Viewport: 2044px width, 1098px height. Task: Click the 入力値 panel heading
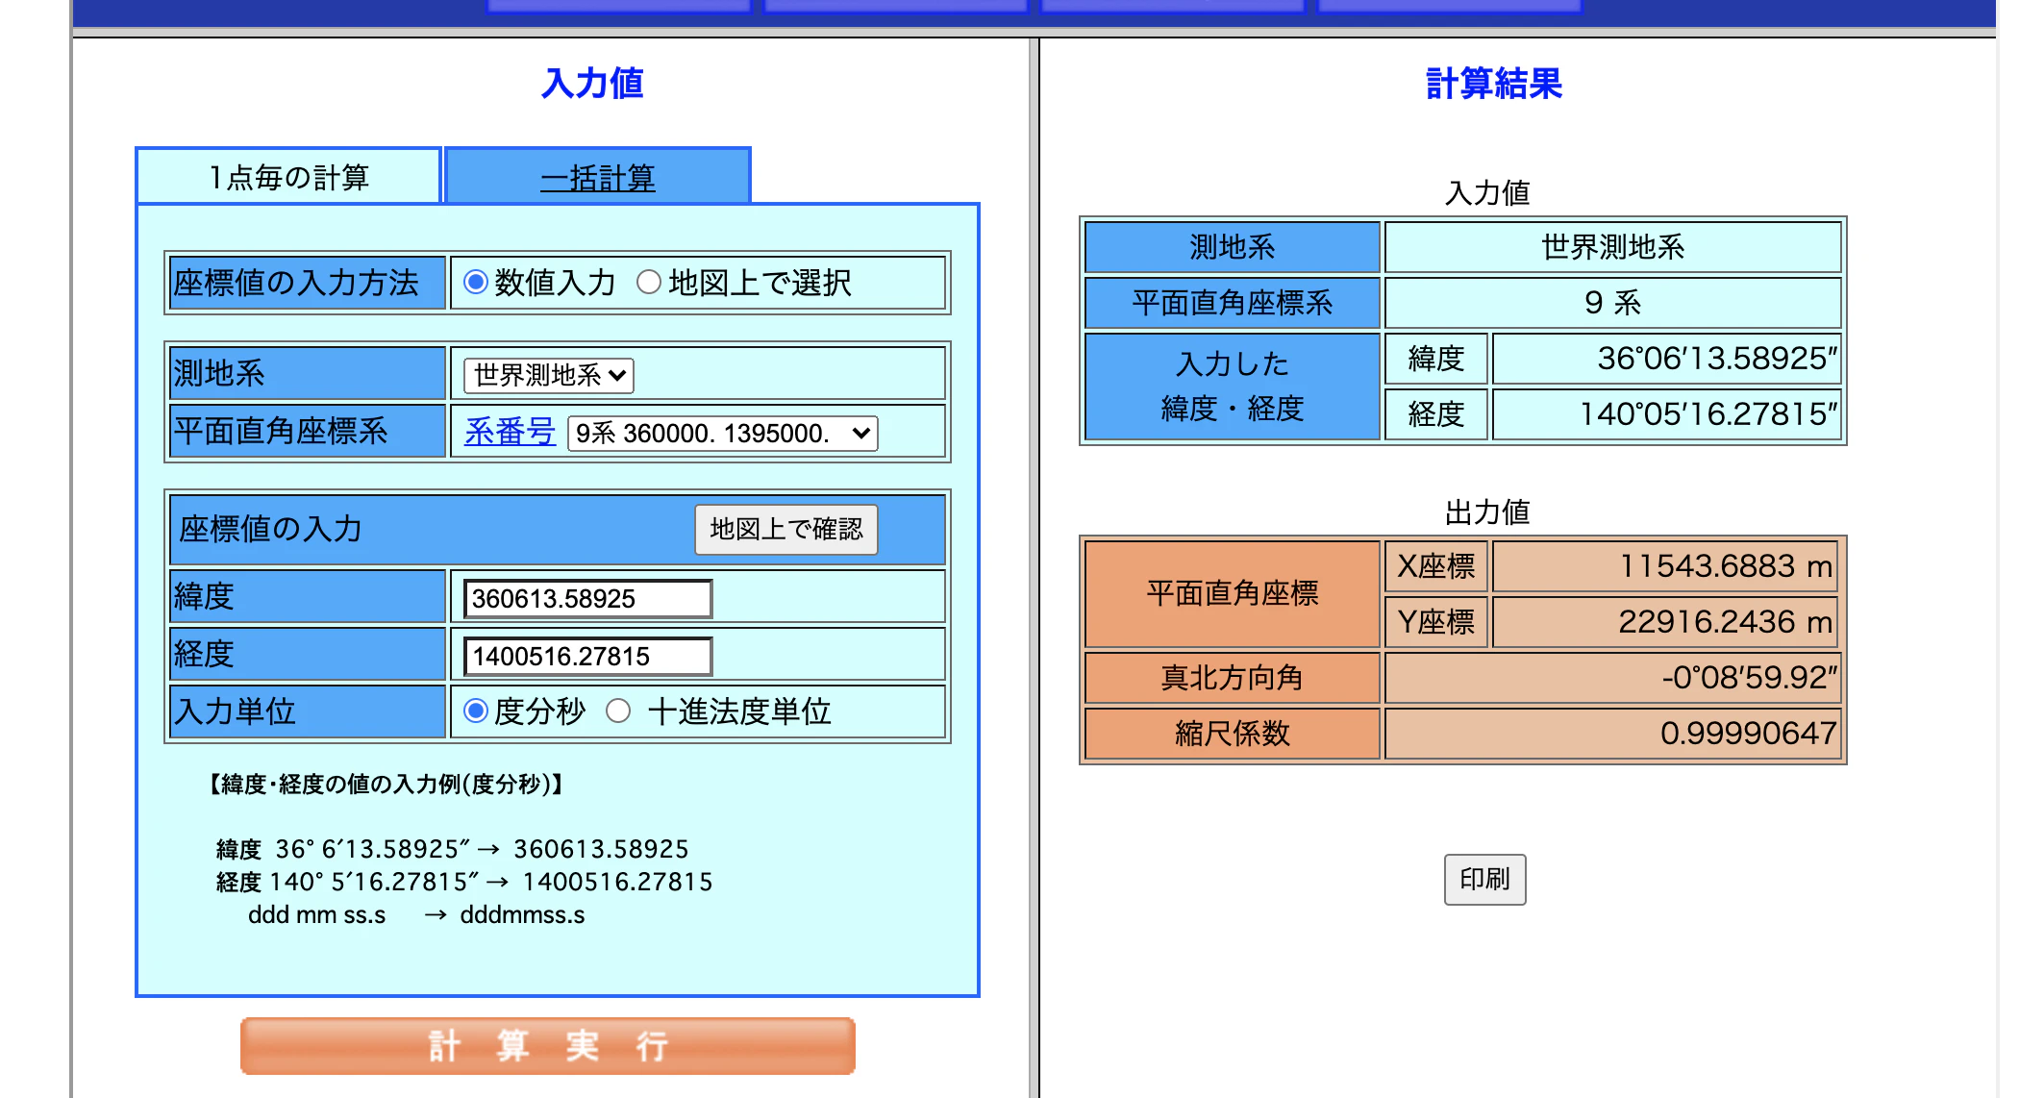pyautogui.click(x=592, y=84)
